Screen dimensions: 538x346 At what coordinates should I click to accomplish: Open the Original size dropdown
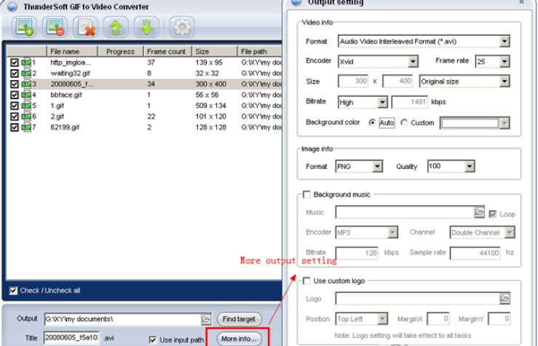pos(505,82)
